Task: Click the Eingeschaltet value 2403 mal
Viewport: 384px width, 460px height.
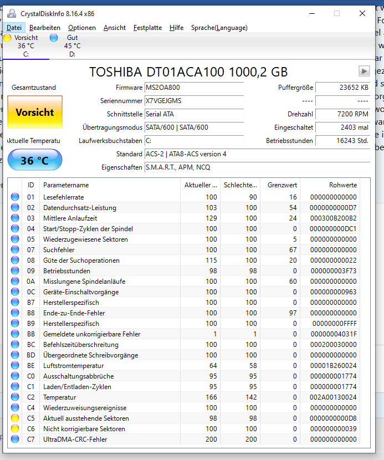Action: (343, 127)
